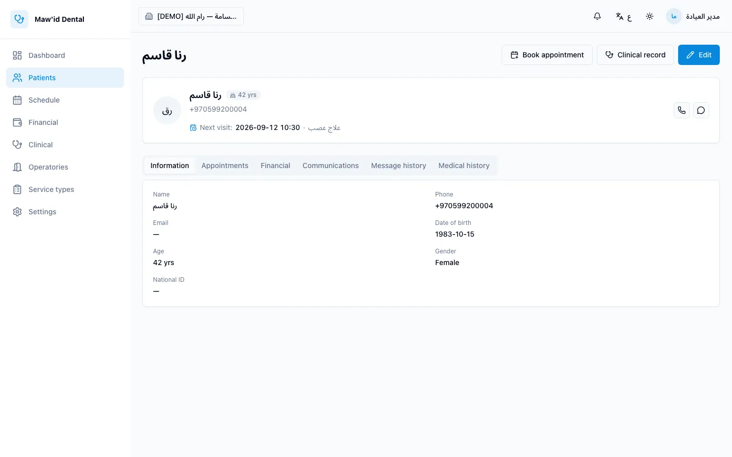Image resolution: width=732 pixels, height=457 pixels.
Task: Open Financial in sidebar
Action: 65,122
